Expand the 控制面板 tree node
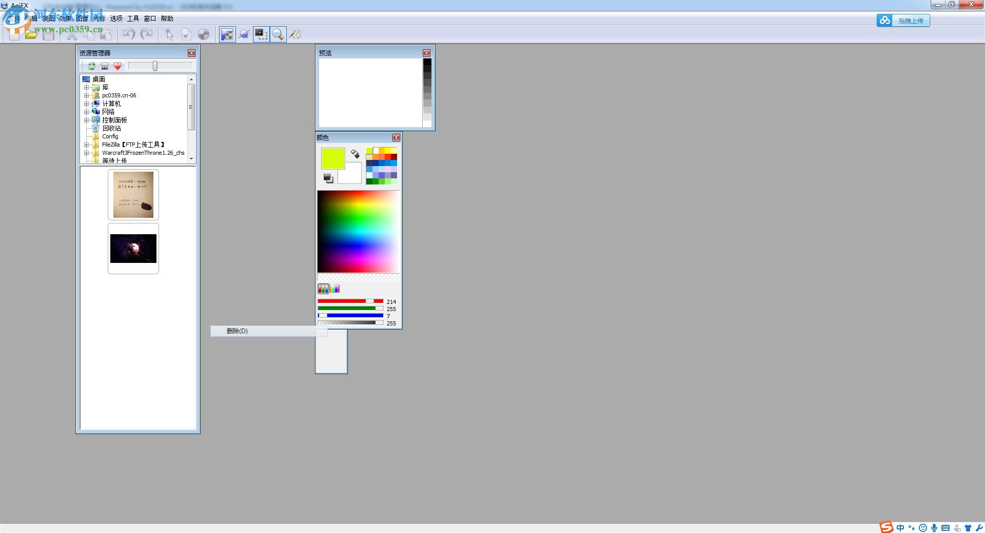985x533 pixels. [x=86, y=120]
